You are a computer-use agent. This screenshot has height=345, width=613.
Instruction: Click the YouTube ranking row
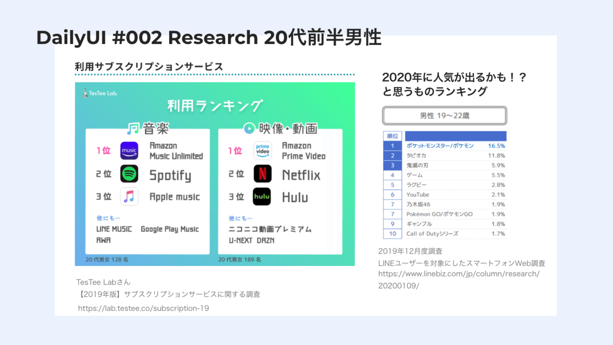pyautogui.click(x=444, y=195)
